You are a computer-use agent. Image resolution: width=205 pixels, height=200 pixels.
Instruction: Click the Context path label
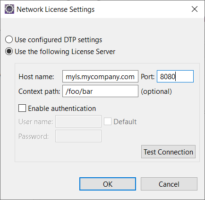(39, 91)
